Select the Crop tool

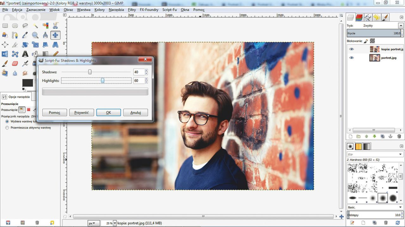(15, 45)
